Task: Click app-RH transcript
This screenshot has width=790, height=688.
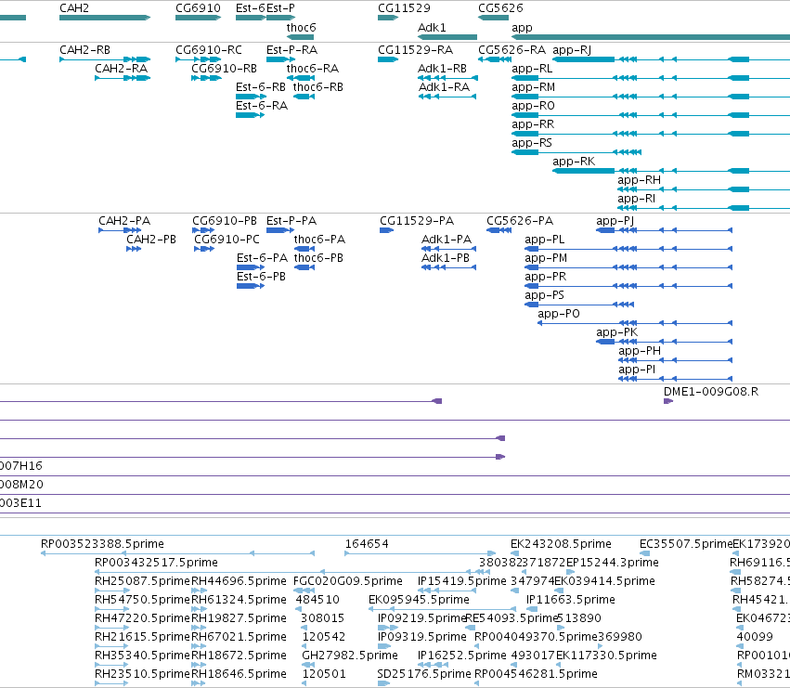Action: pos(704,189)
